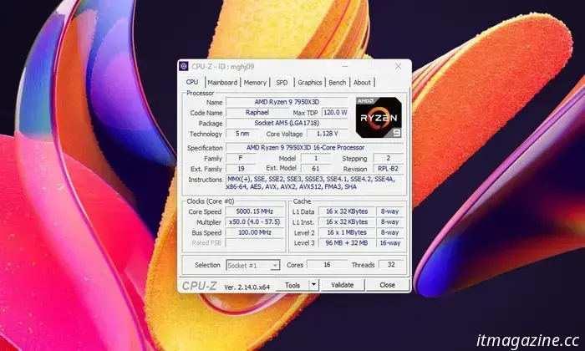
Task: Minimize the CPU-Z window
Action: (345, 66)
